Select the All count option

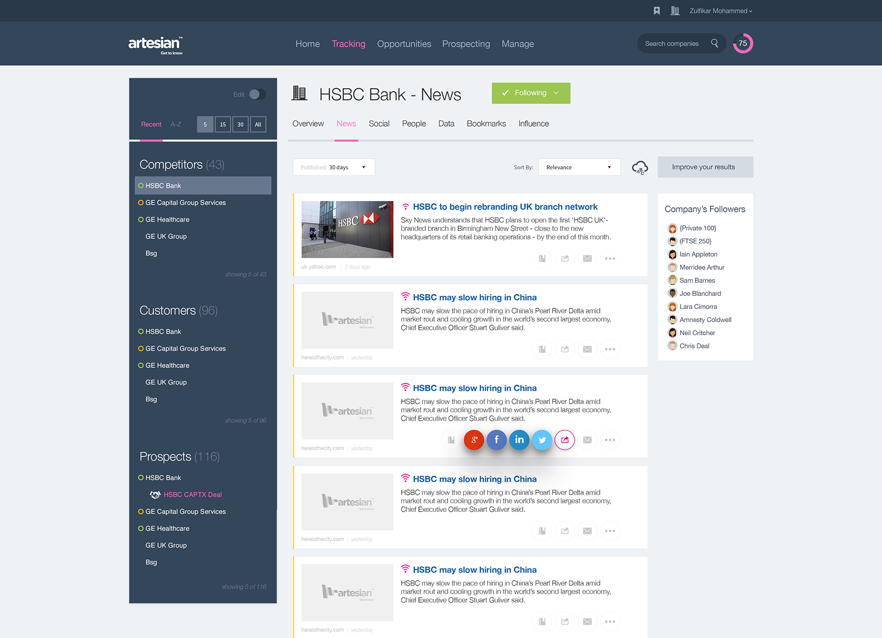click(x=258, y=124)
